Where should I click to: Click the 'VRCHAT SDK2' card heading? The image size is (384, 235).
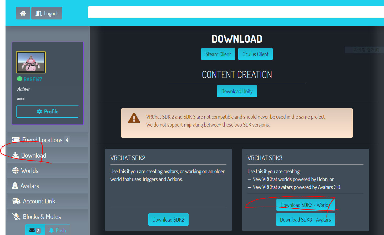(128, 158)
